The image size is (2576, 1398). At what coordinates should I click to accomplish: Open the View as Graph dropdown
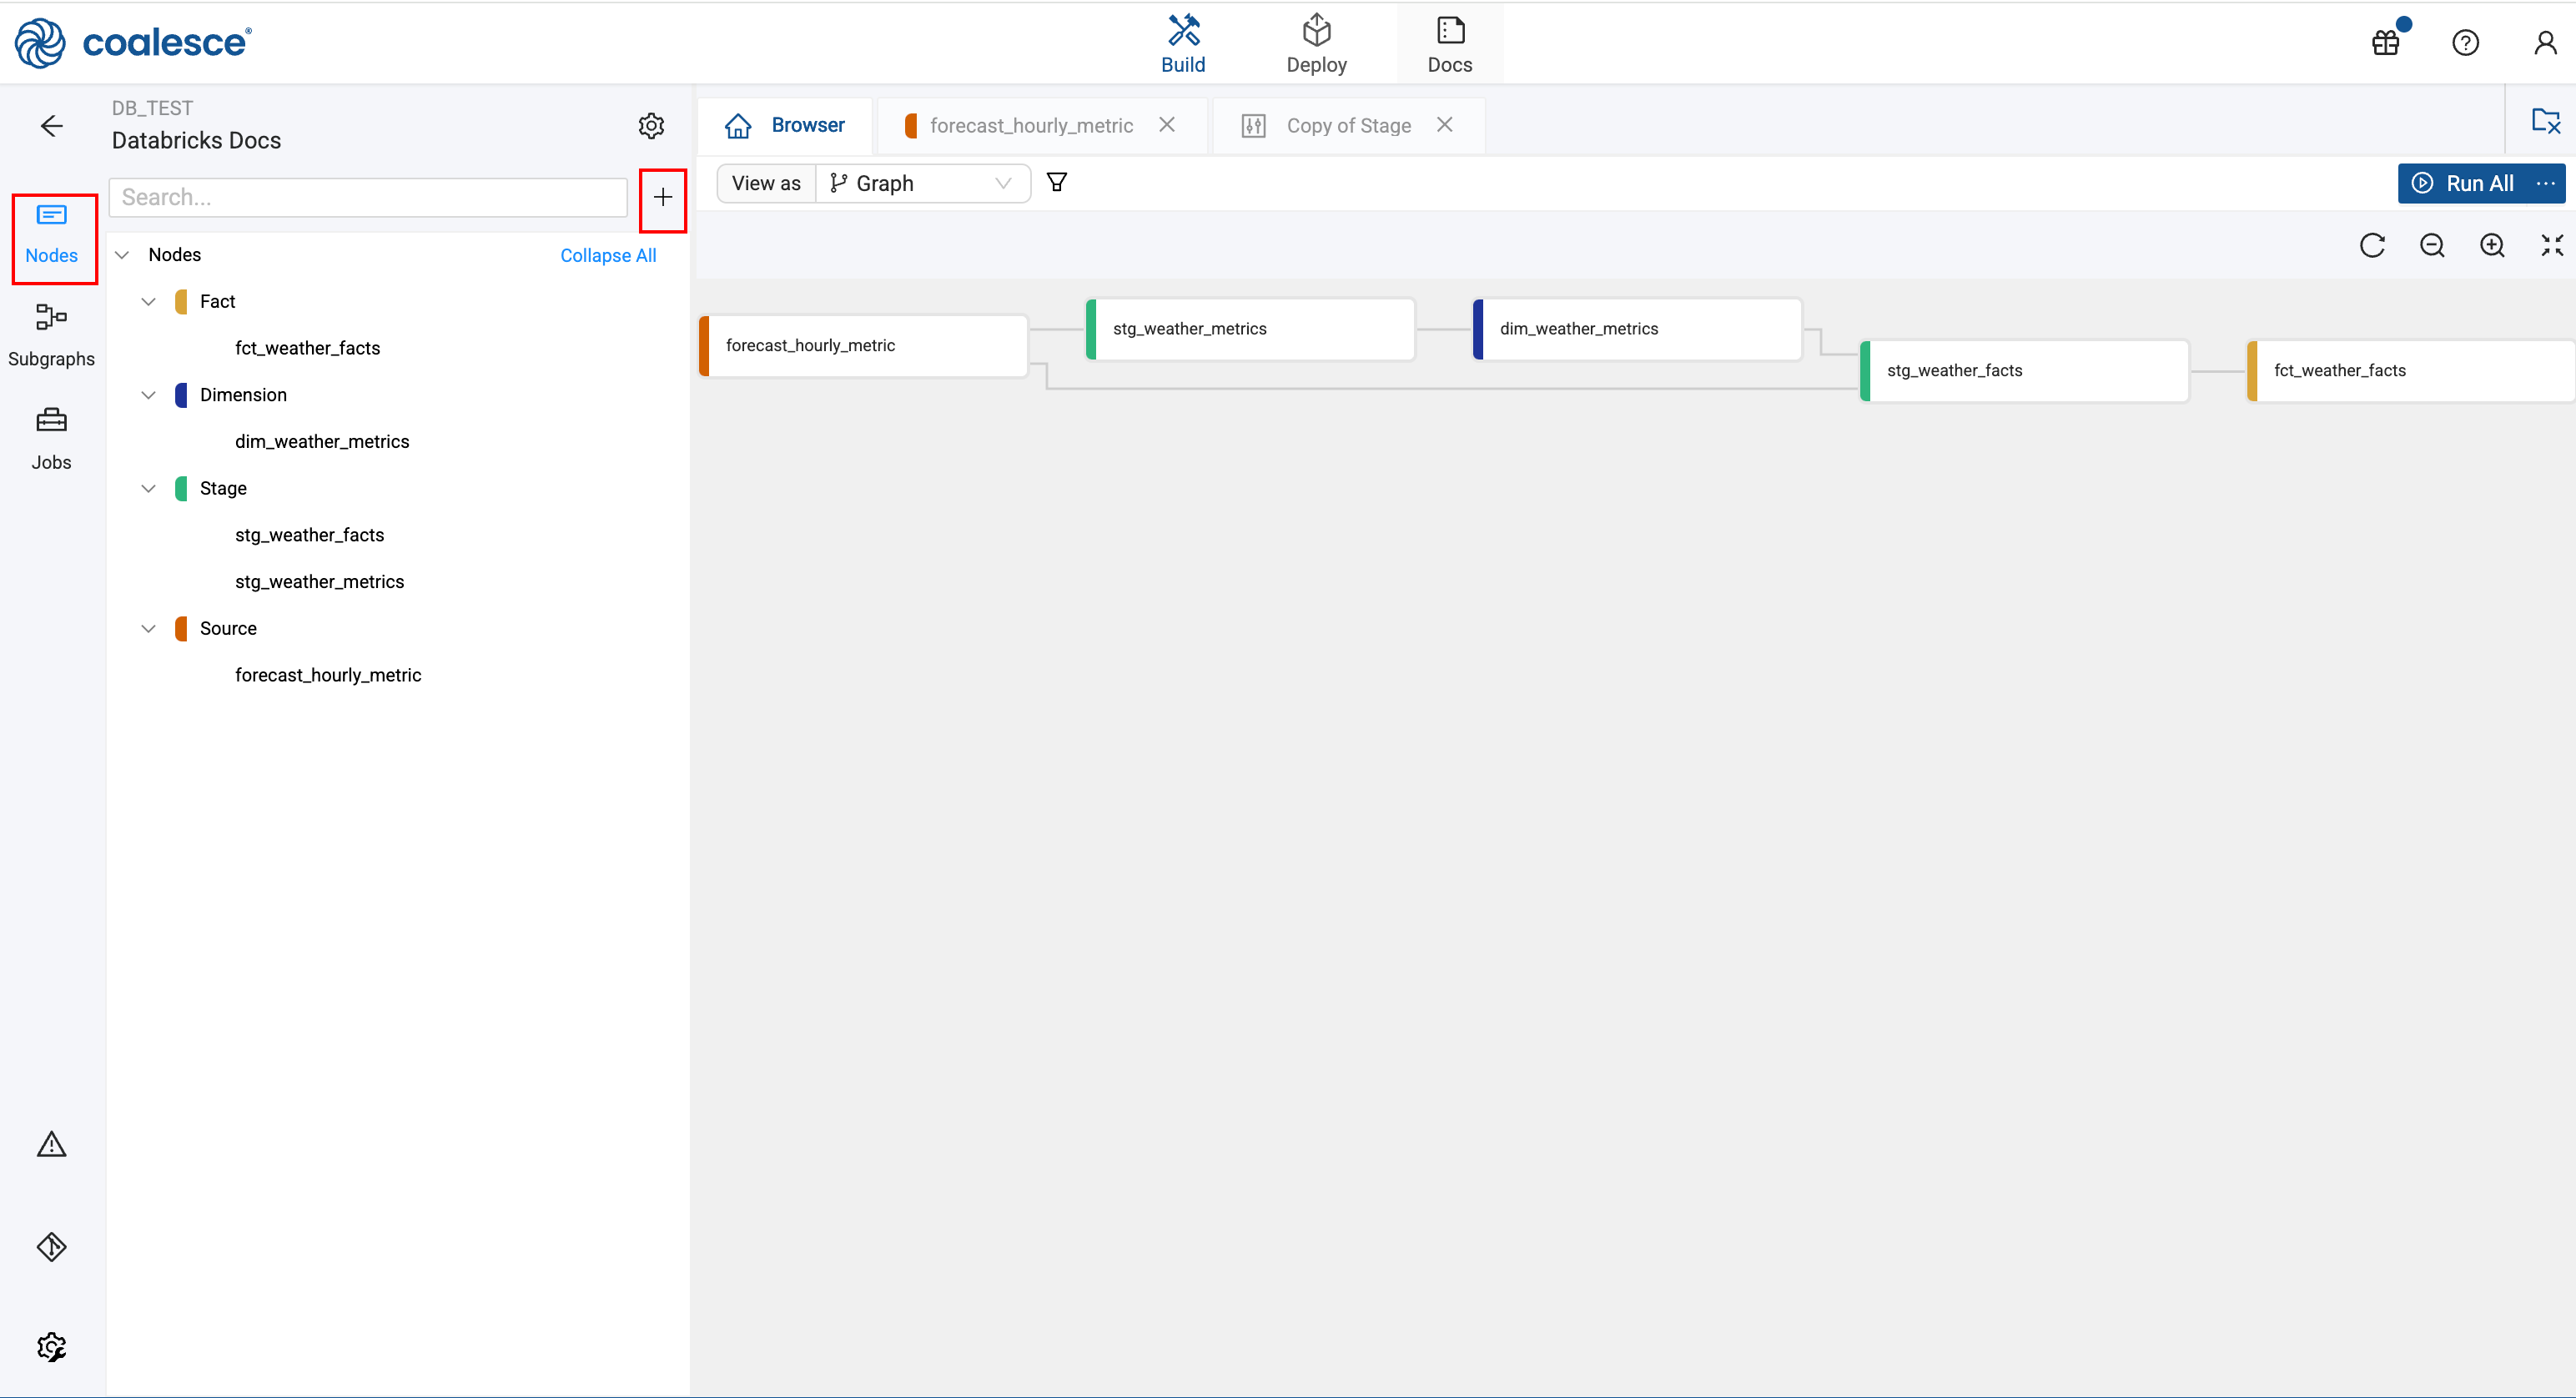(x=922, y=183)
